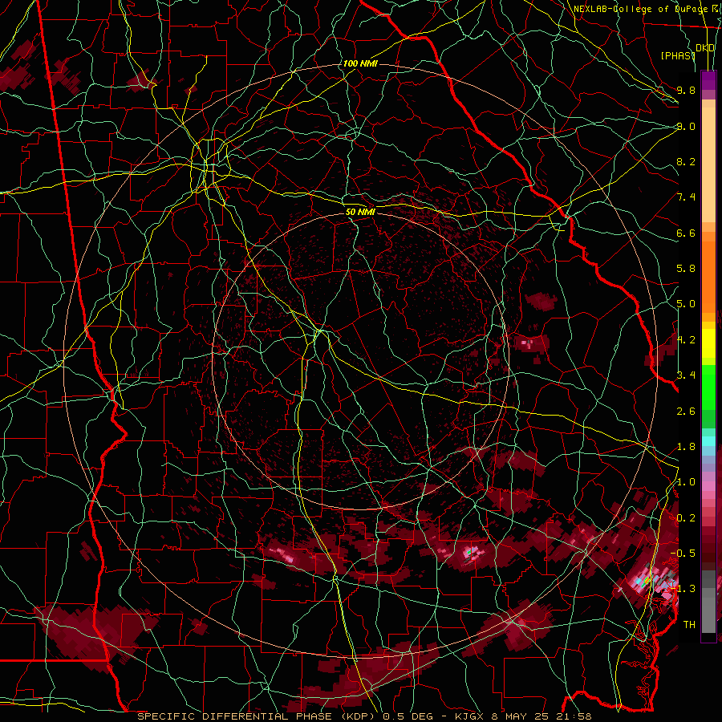Click the 7.4 value on the KDP scale

(686, 197)
